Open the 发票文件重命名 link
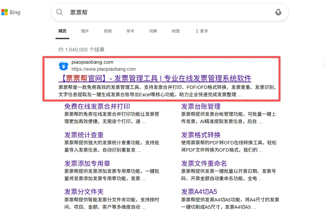Screen dimensions: 325x213 (x=204, y=164)
